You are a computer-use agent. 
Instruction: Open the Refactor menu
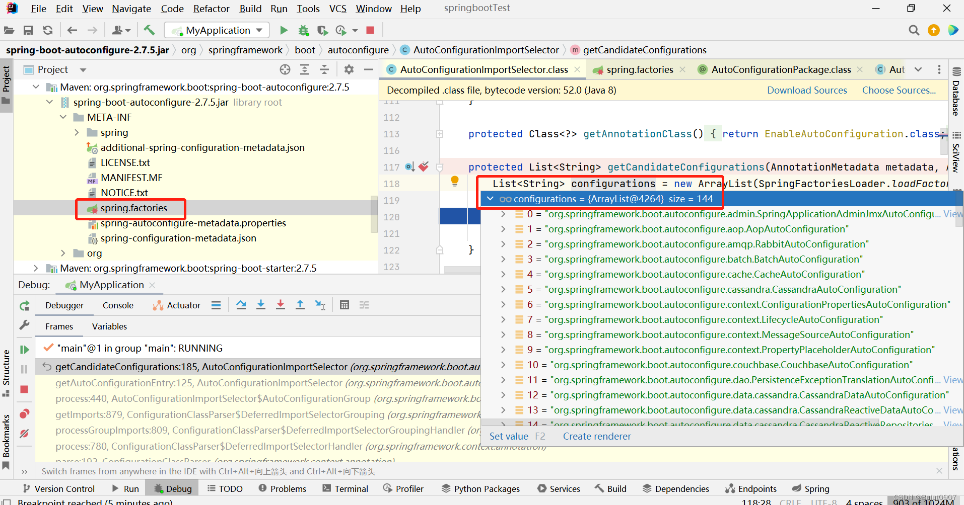[x=211, y=9]
